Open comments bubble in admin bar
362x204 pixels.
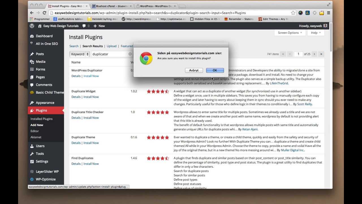click(x=86, y=26)
